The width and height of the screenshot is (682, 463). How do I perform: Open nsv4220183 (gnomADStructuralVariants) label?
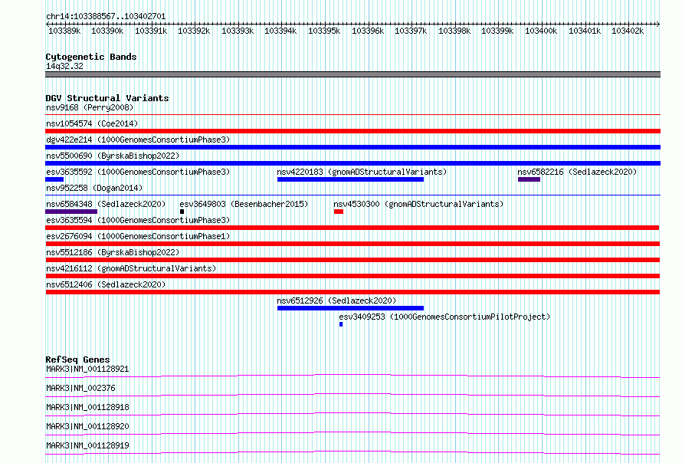[x=362, y=172]
